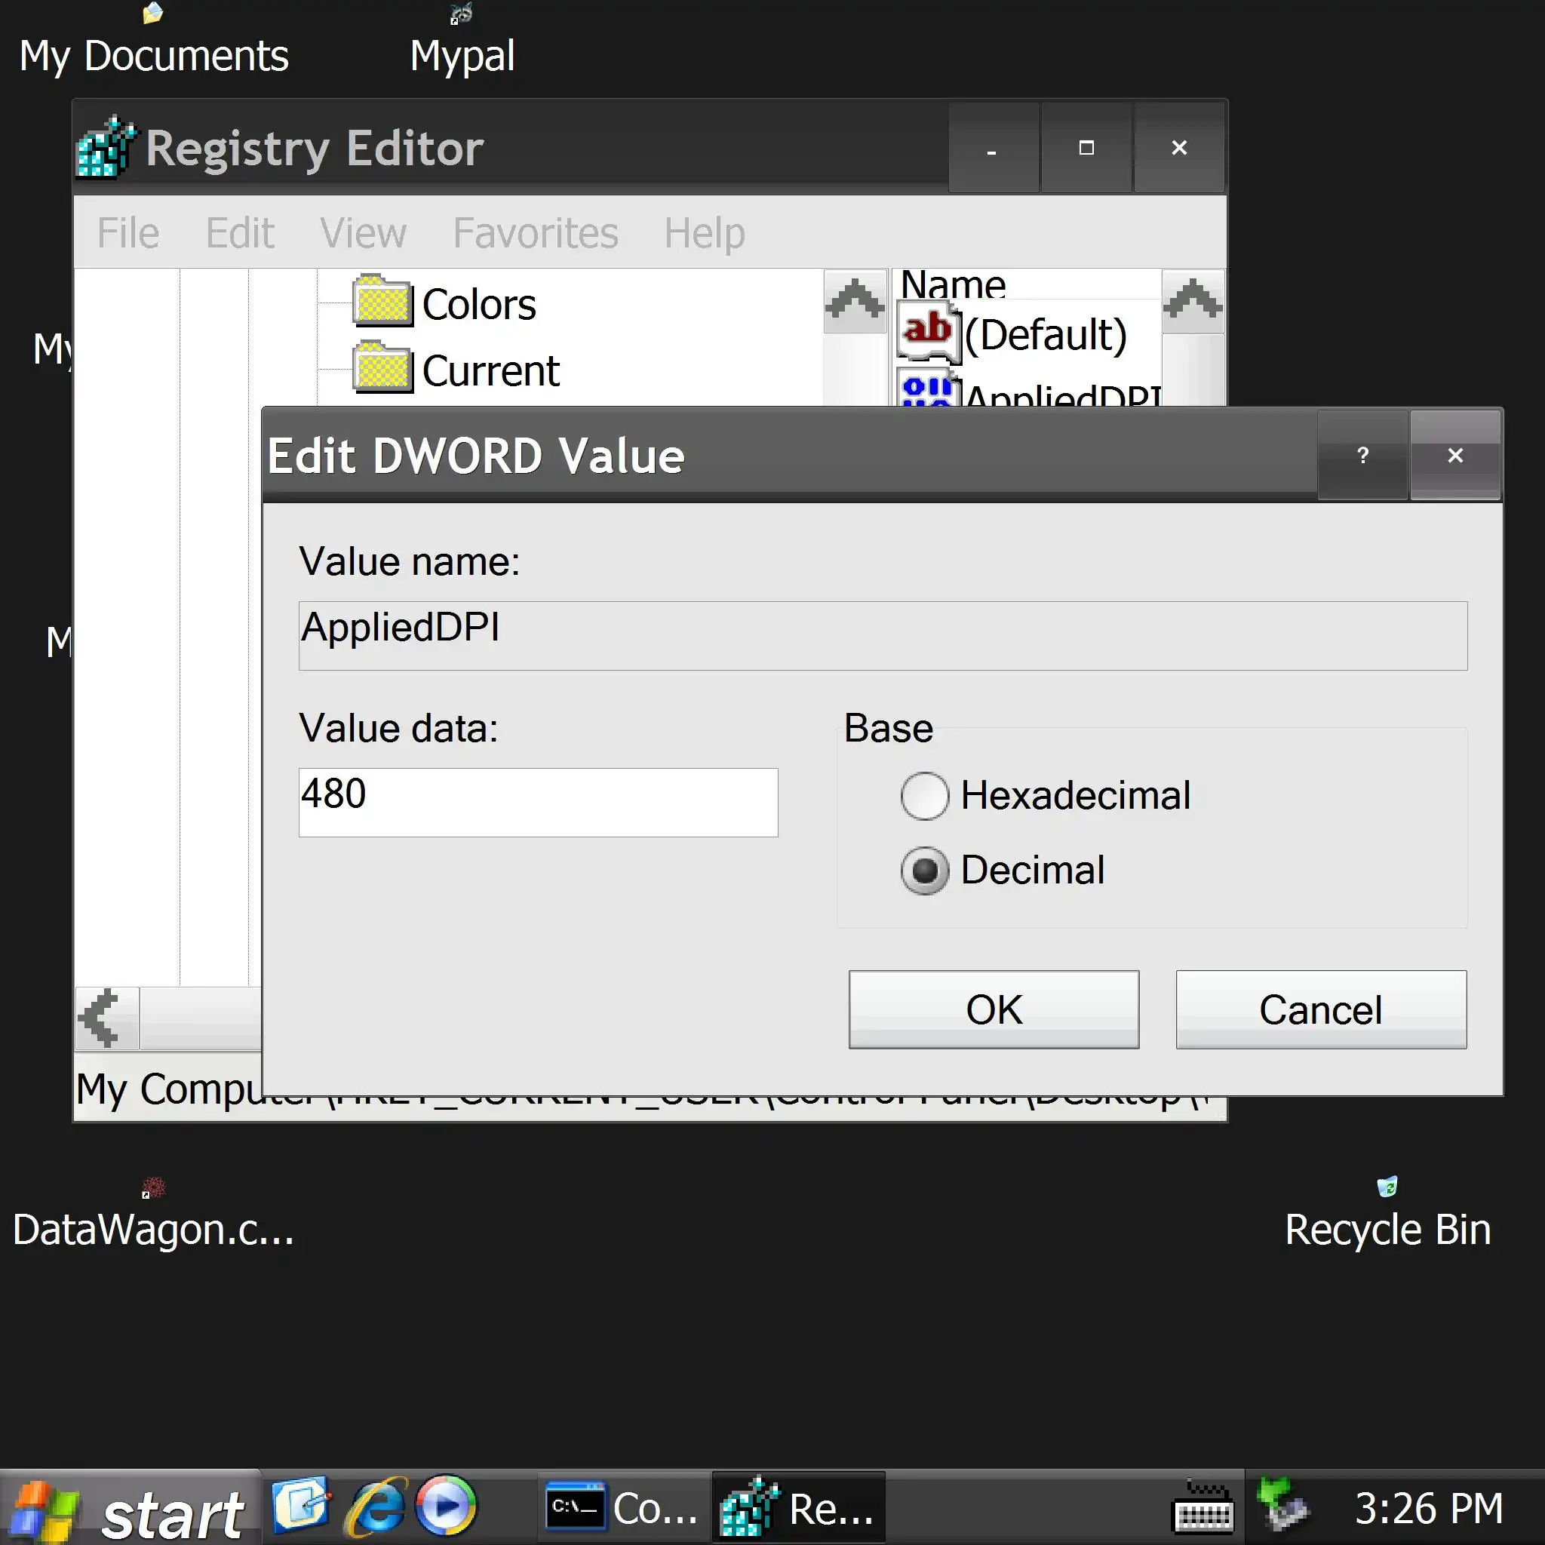Click the Colors folder icon

[382, 303]
